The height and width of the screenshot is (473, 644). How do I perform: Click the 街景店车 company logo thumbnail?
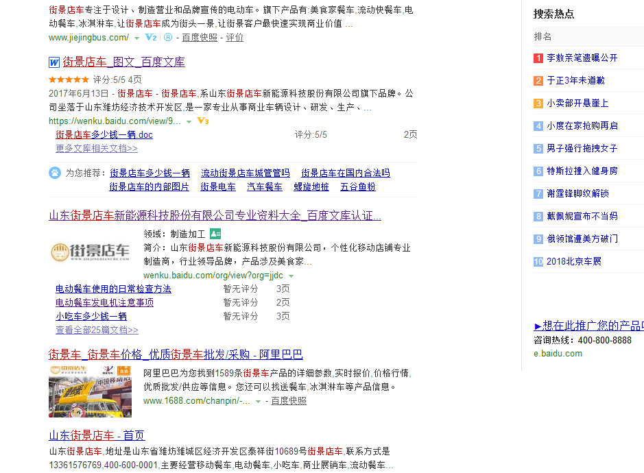90,252
